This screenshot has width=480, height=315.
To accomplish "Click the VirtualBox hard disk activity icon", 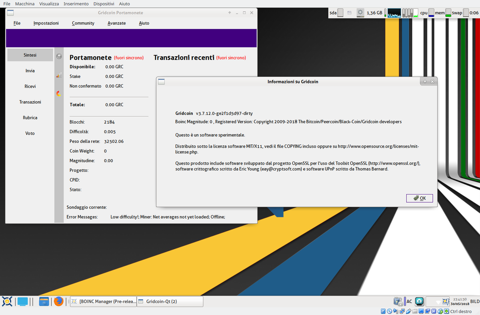I will [383, 311].
